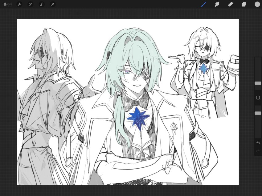Activate the Transform arrow tool
The width and height of the screenshot is (262, 196).
(53, 4)
